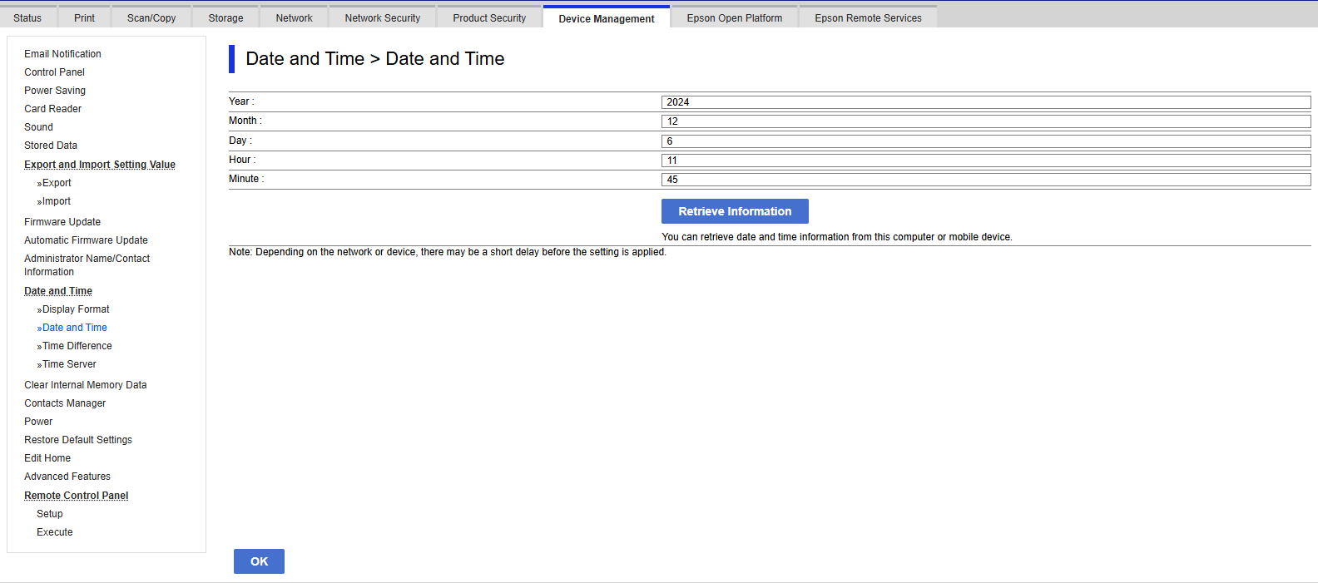1318x583 pixels.
Task: Select Export under Export and Import
Action: 57,183
